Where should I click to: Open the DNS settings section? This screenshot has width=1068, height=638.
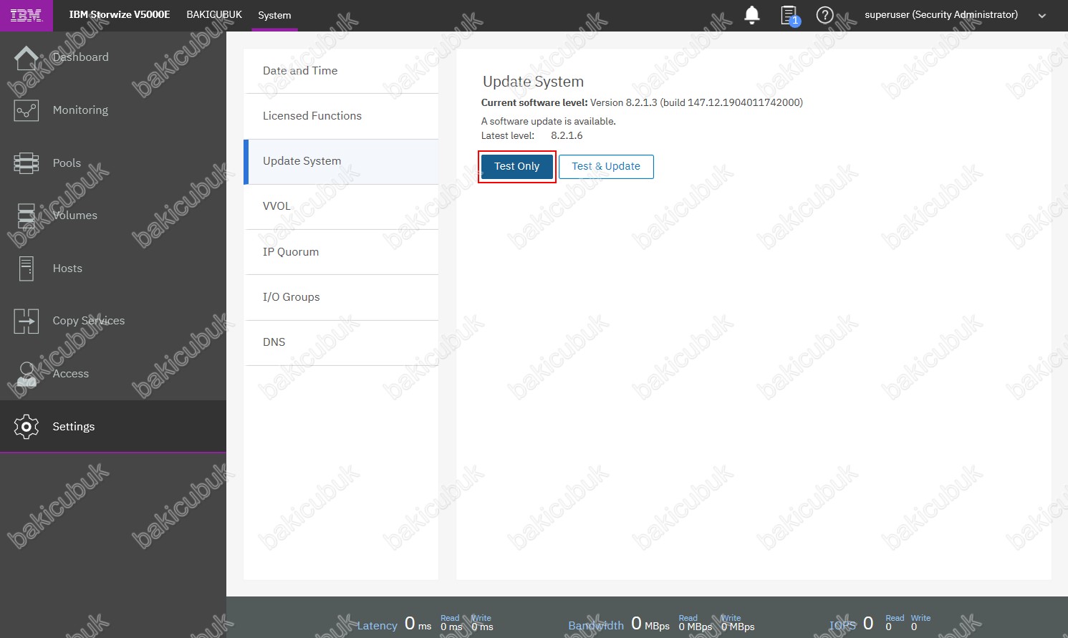[x=341, y=342]
